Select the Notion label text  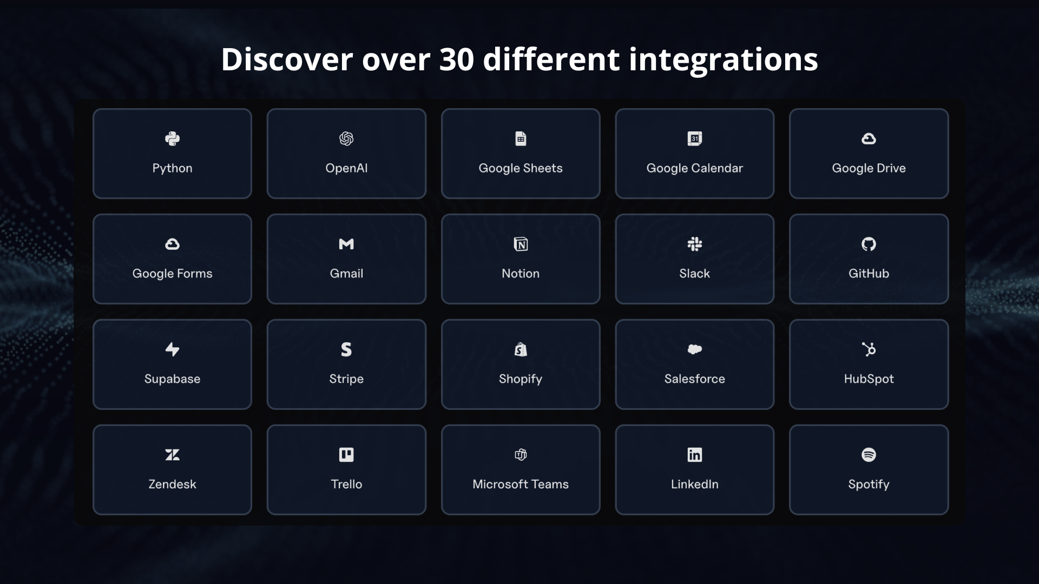coord(521,274)
